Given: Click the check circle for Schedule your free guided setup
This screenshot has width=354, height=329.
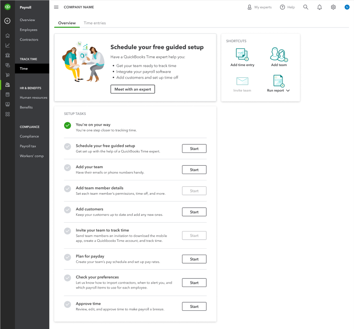Looking at the screenshot, I should [x=67, y=146].
